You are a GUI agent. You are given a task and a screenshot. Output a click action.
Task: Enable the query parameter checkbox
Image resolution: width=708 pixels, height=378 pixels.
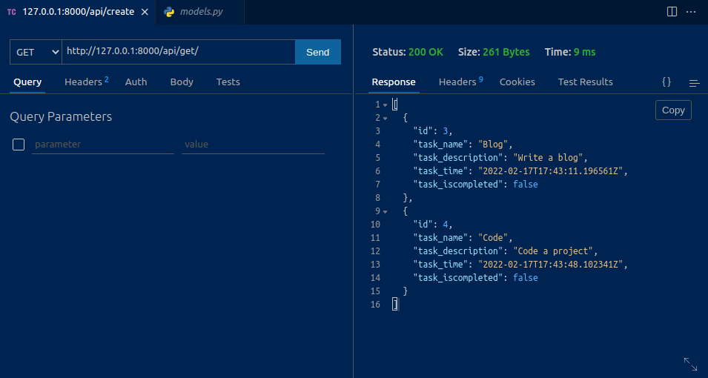[19, 145]
